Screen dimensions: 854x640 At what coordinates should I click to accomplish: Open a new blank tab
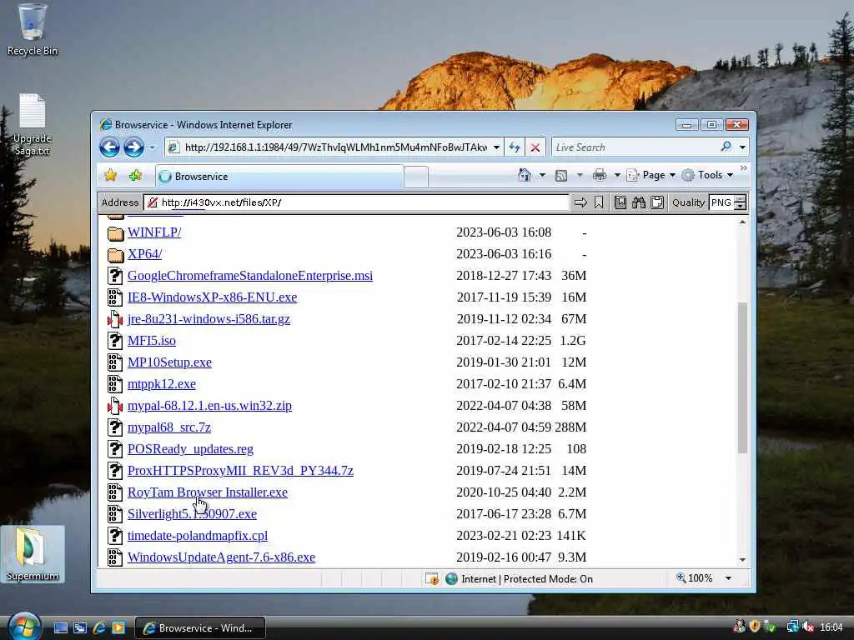(417, 177)
